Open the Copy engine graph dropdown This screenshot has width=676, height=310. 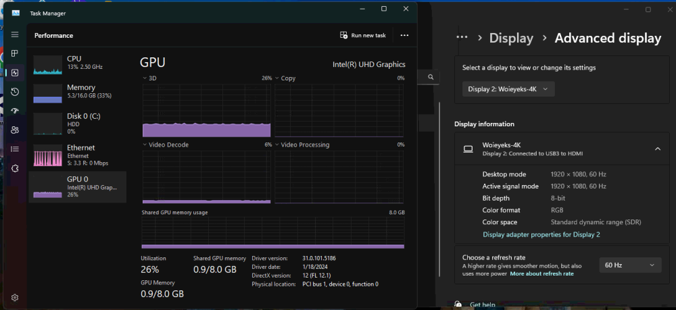click(277, 78)
